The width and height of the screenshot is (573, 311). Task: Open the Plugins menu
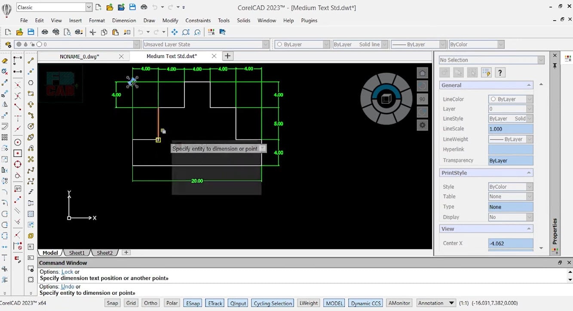(x=309, y=20)
